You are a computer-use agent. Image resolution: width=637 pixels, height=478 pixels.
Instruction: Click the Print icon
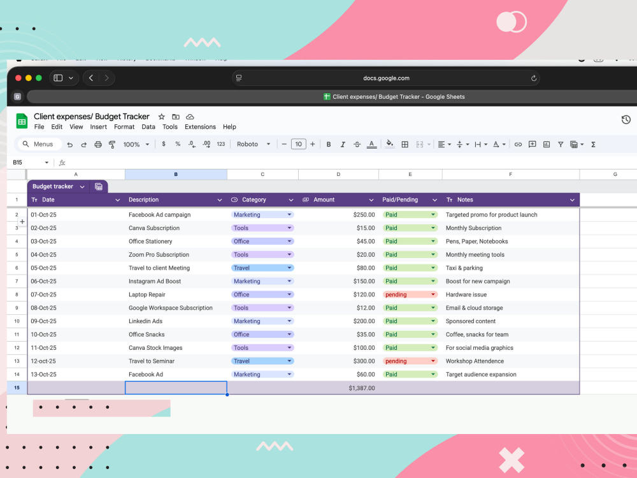(98, 144)
